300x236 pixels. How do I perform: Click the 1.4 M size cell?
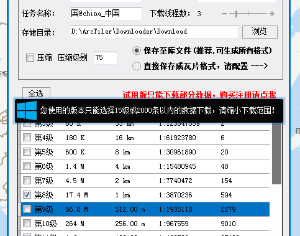[75, 166]
